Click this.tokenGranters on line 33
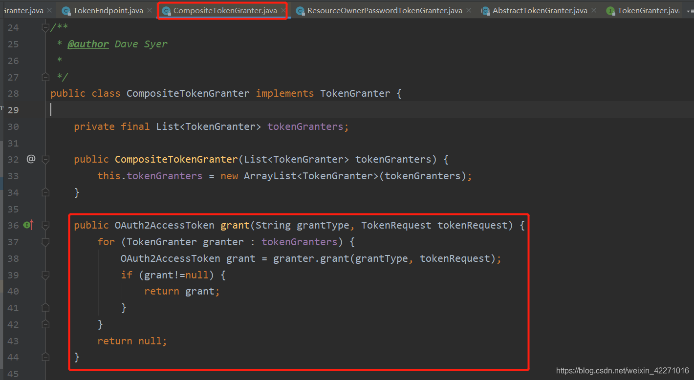The image size is (694, 380). click(150, 176)
